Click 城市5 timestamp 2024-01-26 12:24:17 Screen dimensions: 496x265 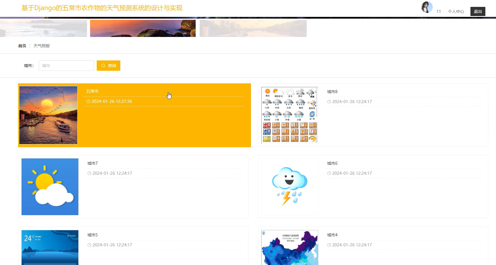(x=112, y=245)
